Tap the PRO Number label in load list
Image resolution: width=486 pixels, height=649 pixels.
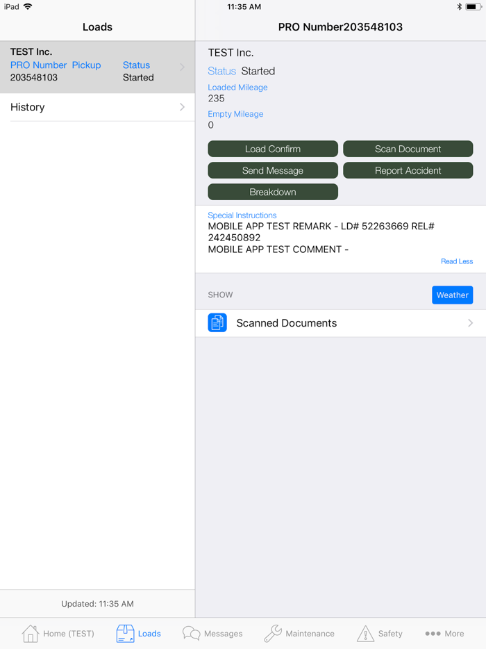38,65
